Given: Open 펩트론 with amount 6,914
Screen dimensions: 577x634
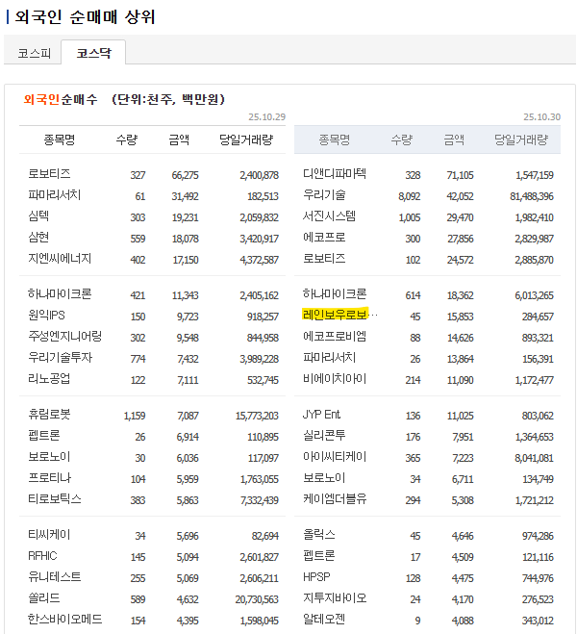Looking at the screenshot, I should click(x=44, y=435).
